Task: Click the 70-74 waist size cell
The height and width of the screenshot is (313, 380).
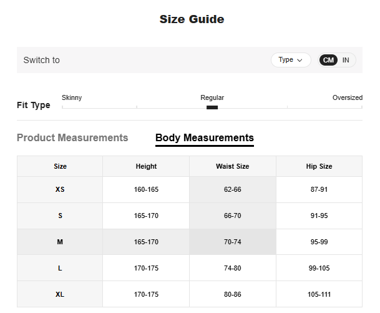Action: coord(232,242)
